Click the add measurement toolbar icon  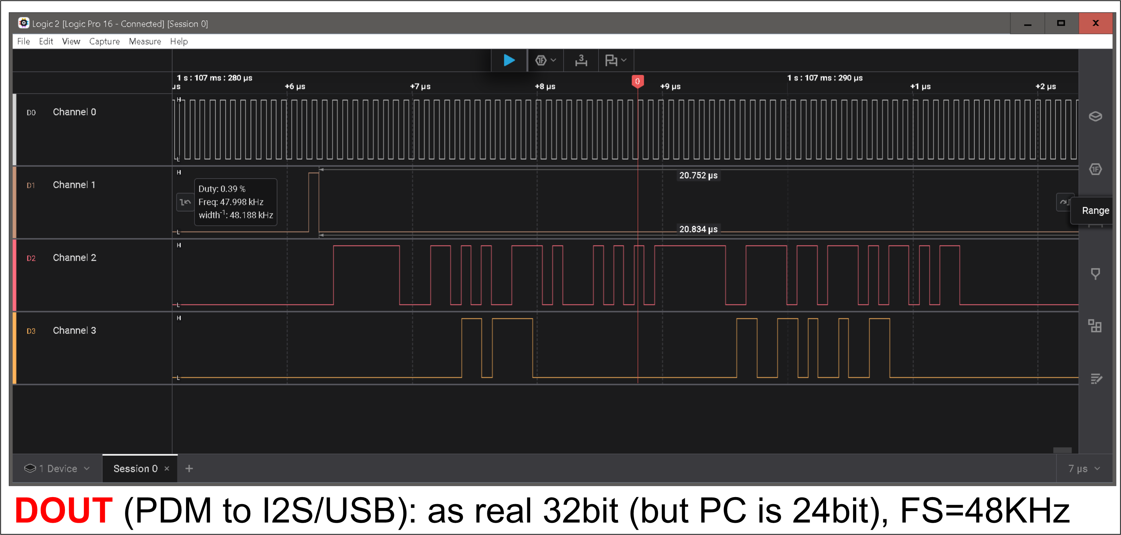pos(581,60)
